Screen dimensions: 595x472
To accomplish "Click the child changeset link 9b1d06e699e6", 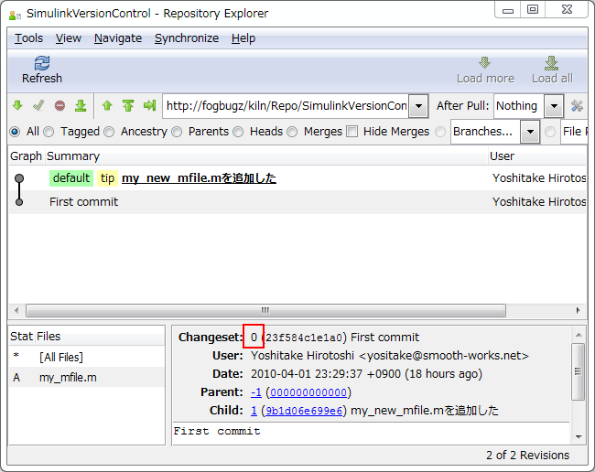I will pos(305,411).
